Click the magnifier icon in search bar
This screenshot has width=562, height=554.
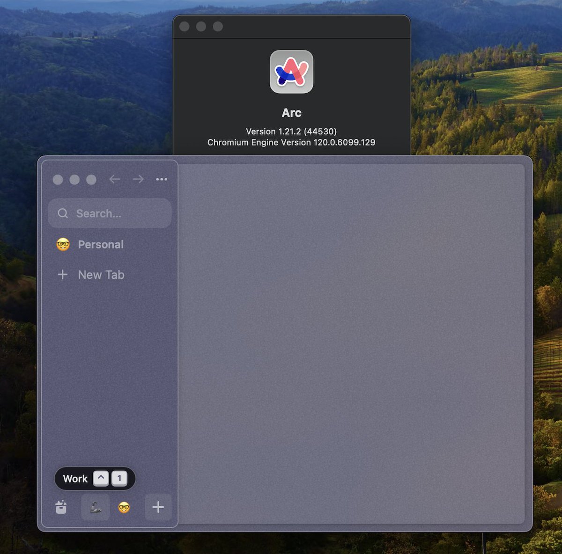tap(63, 213)
